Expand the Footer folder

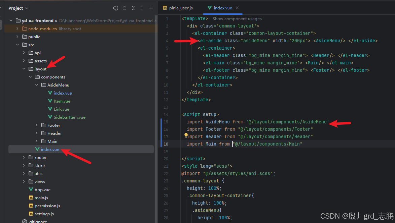coord(37,125)
